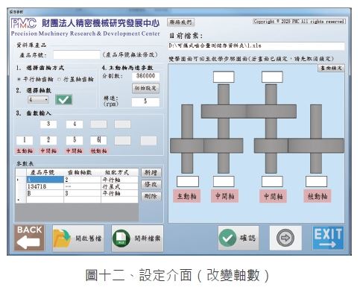Click the 轉速 rpm input field
Viewport: 360px width, 287px height.
[145, 102]
